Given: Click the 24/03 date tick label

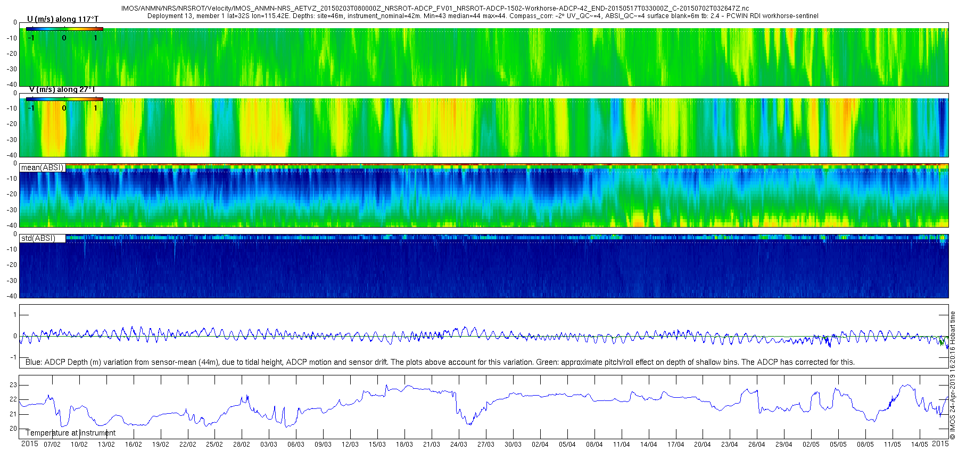Looking at the screenshot, I should tap(459, 445).
